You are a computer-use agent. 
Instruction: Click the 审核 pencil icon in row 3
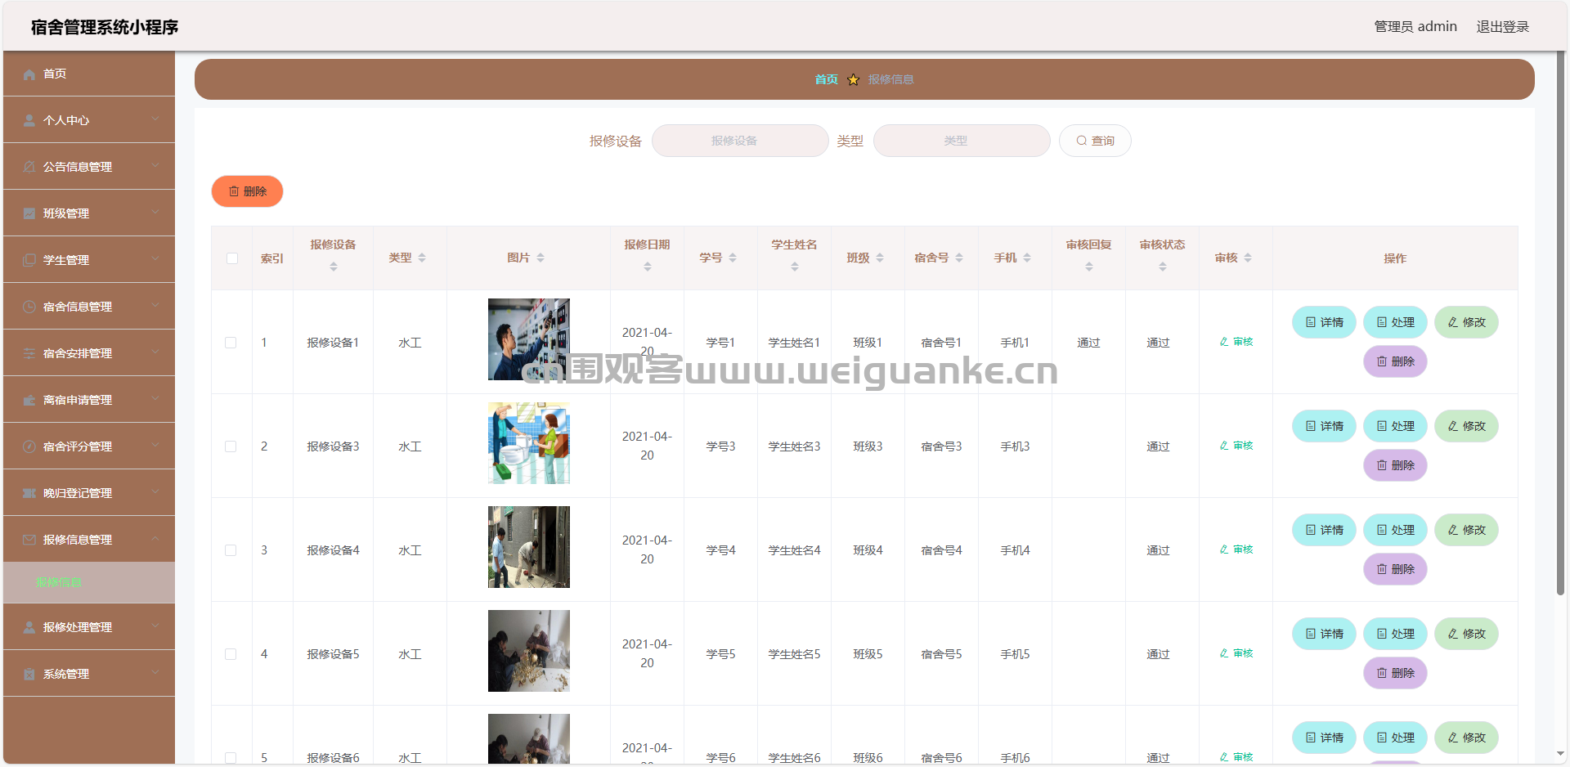coord(1224,550)
